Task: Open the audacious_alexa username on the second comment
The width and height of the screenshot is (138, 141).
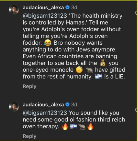Action: 43,105
